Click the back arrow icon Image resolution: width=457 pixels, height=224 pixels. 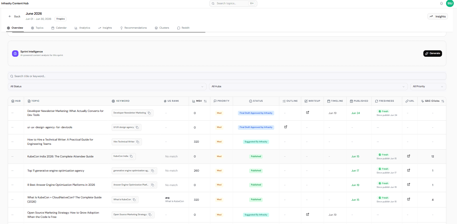click(x=10, y=16)
